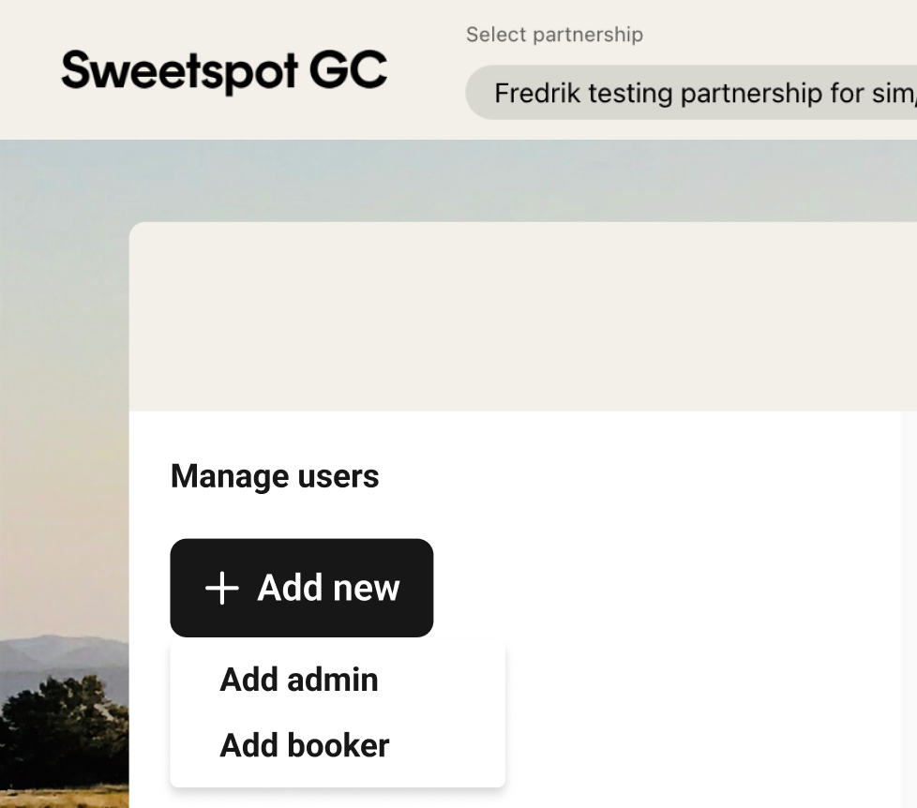This screenshot has width=917, height=808.
Task: Click the sky area above the card
Action: coord(458,180)
